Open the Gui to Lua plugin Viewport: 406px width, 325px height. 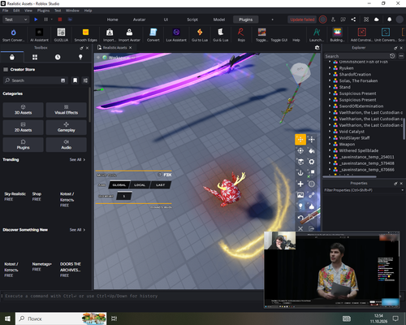tap(200, 35)
